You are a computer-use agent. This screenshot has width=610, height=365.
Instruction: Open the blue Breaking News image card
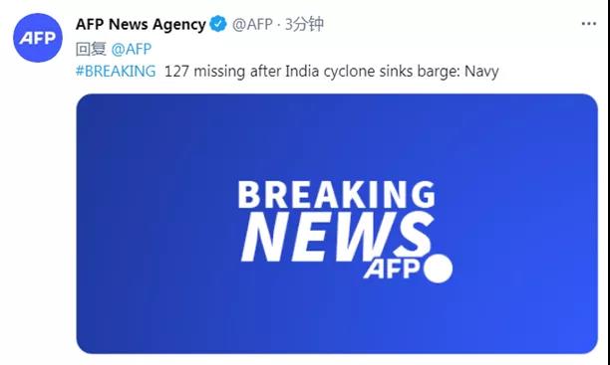pyautogui.click(x=337, y=224)
